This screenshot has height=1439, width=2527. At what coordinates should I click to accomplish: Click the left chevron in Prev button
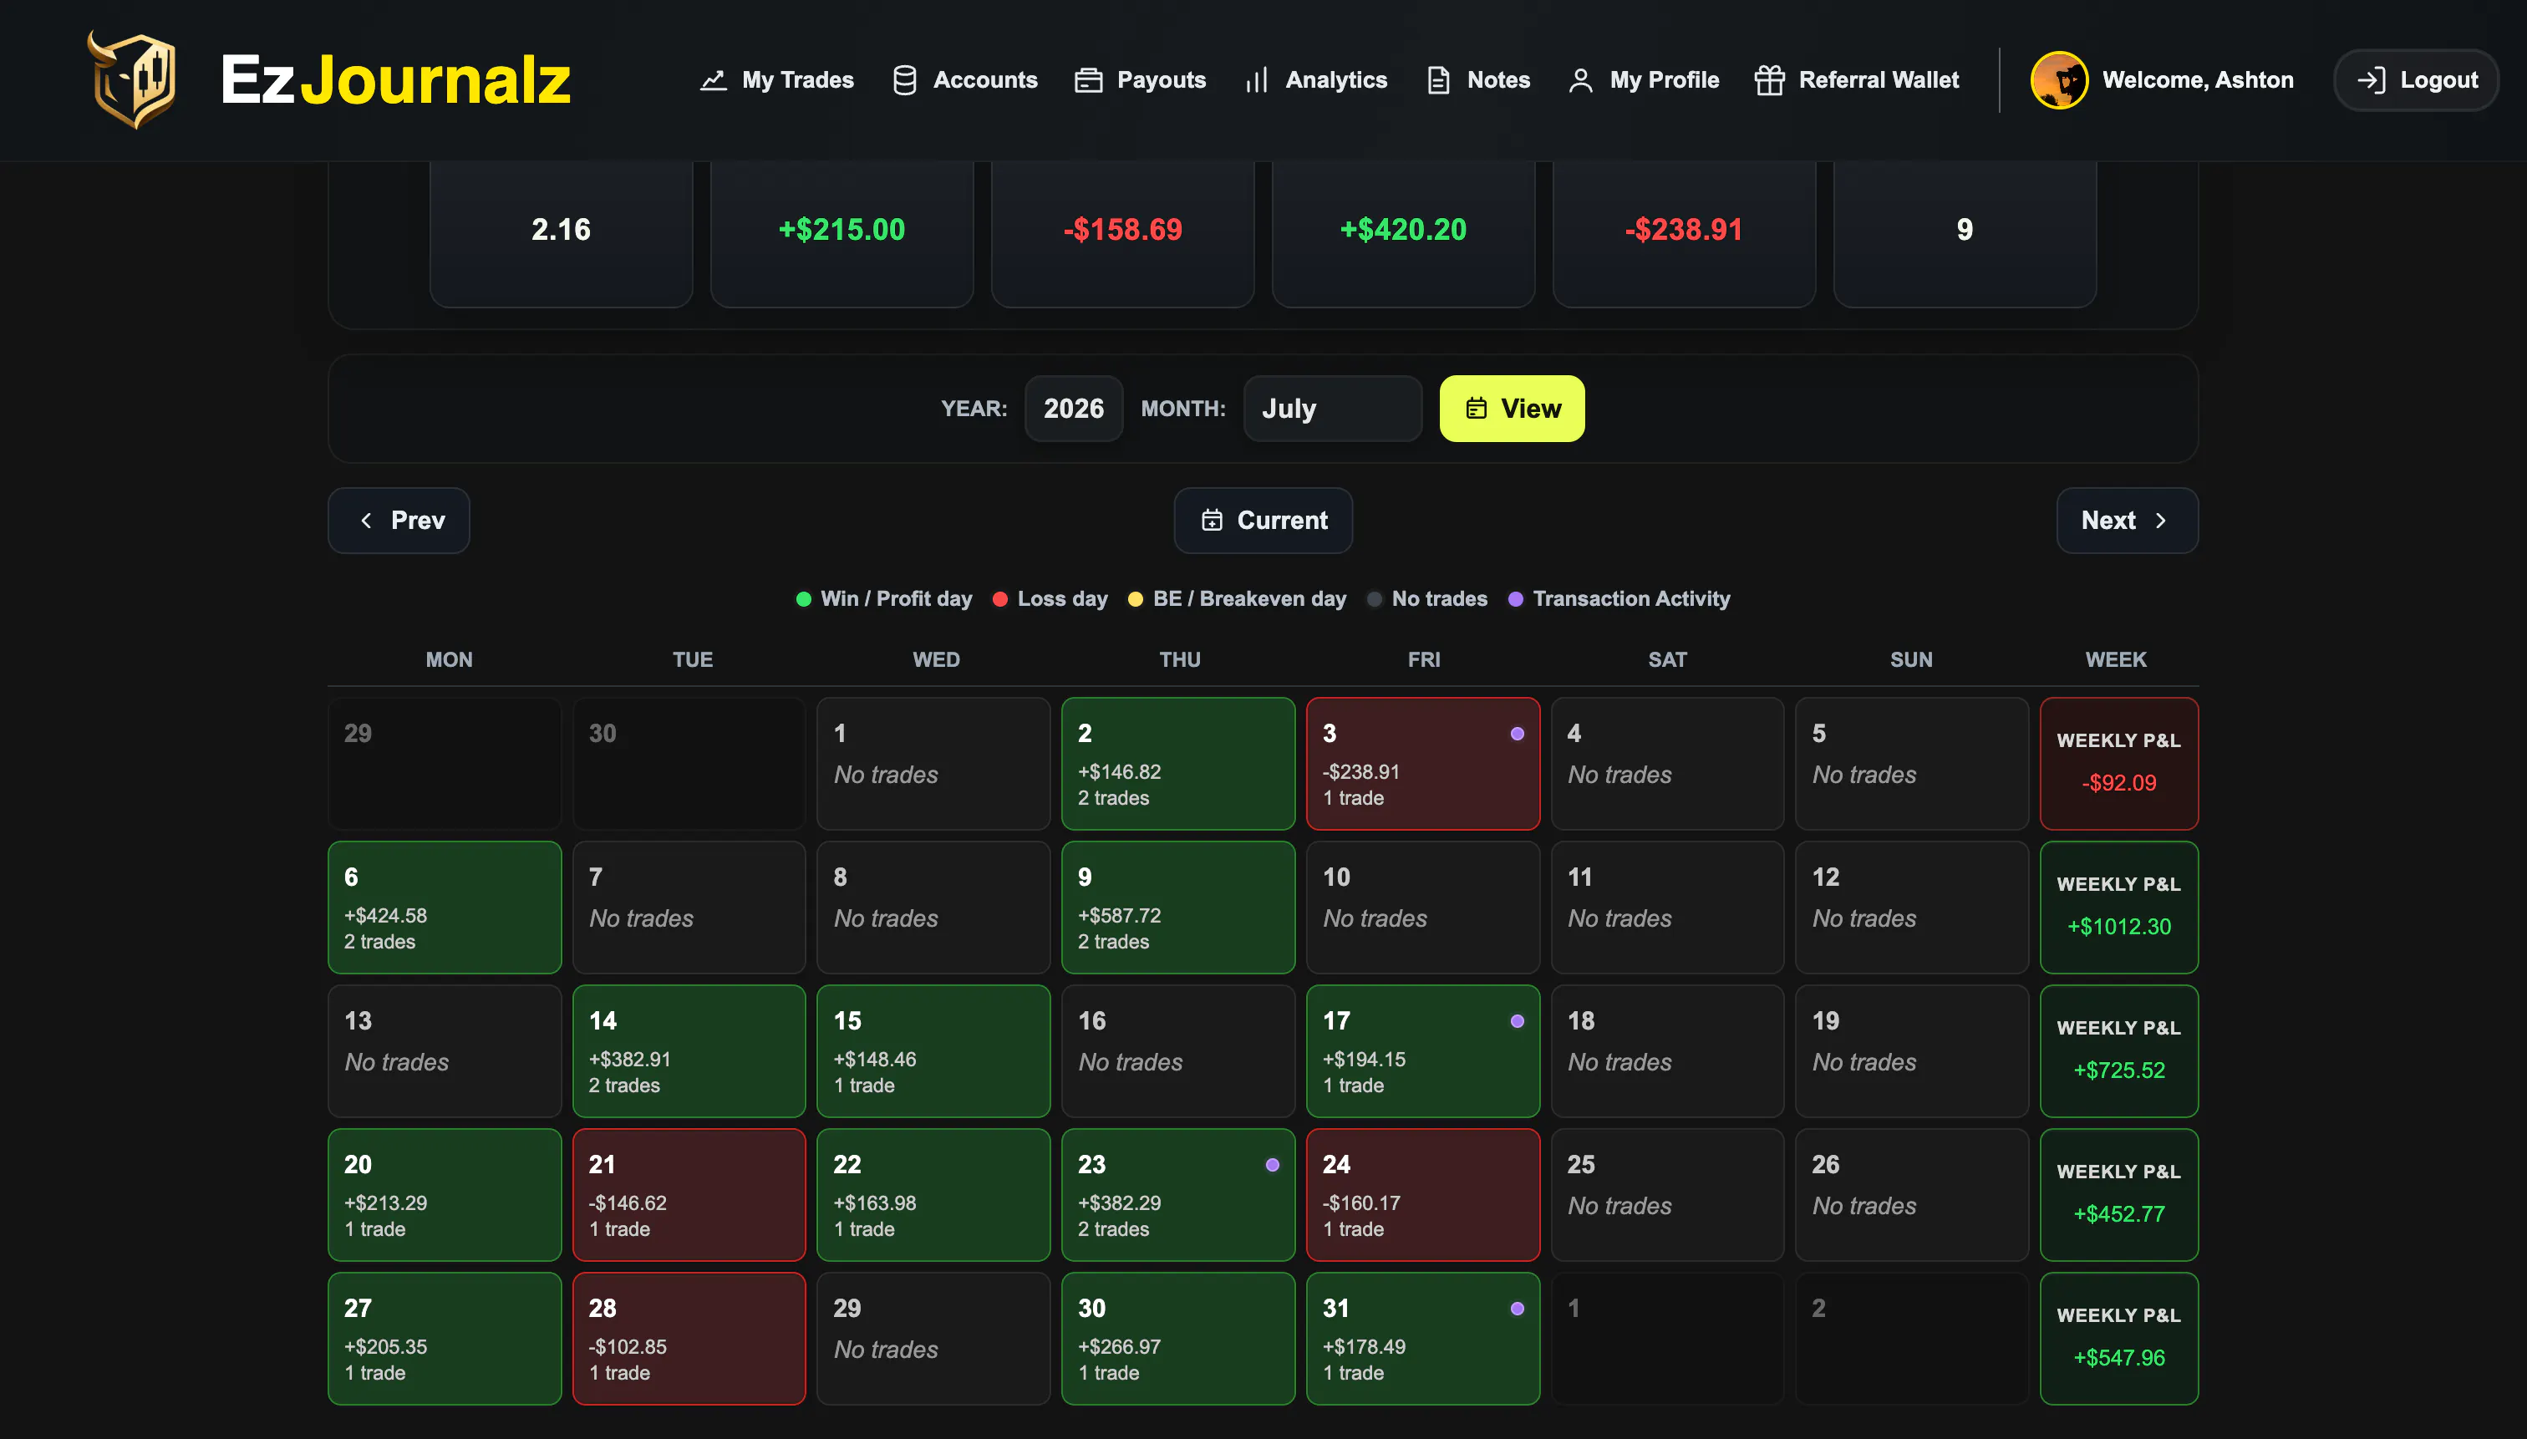click(x=367, y=520)
